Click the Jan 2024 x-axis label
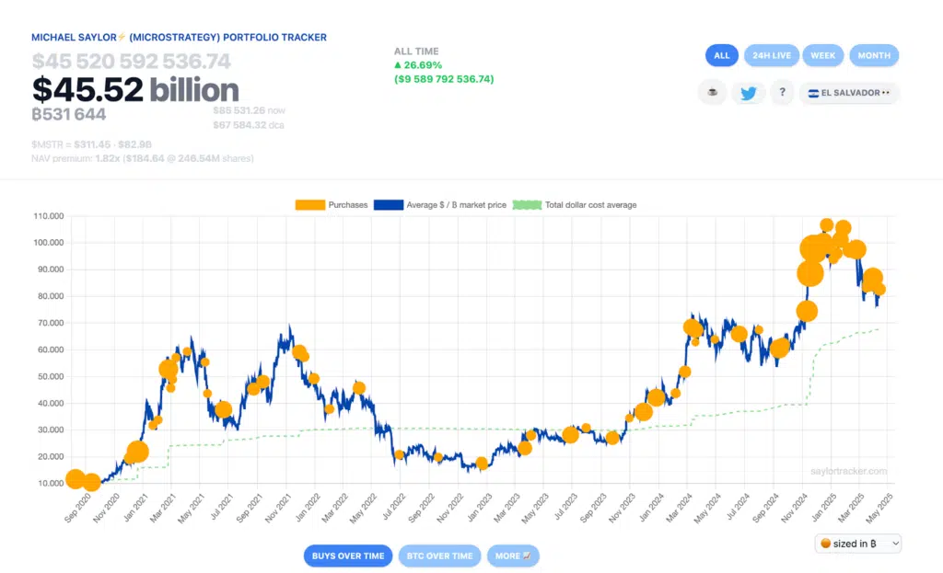This screenshot has width=943, height=573. point(652,508)
